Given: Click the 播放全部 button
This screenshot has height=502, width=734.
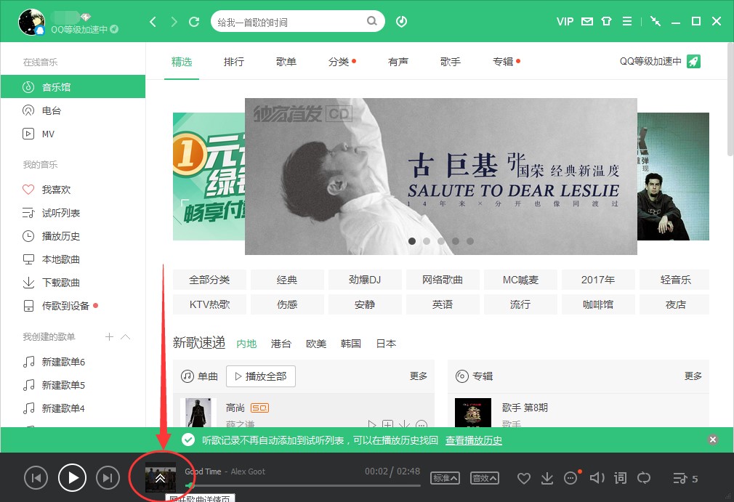Looking at the screenshot, I should click(260, 376).
